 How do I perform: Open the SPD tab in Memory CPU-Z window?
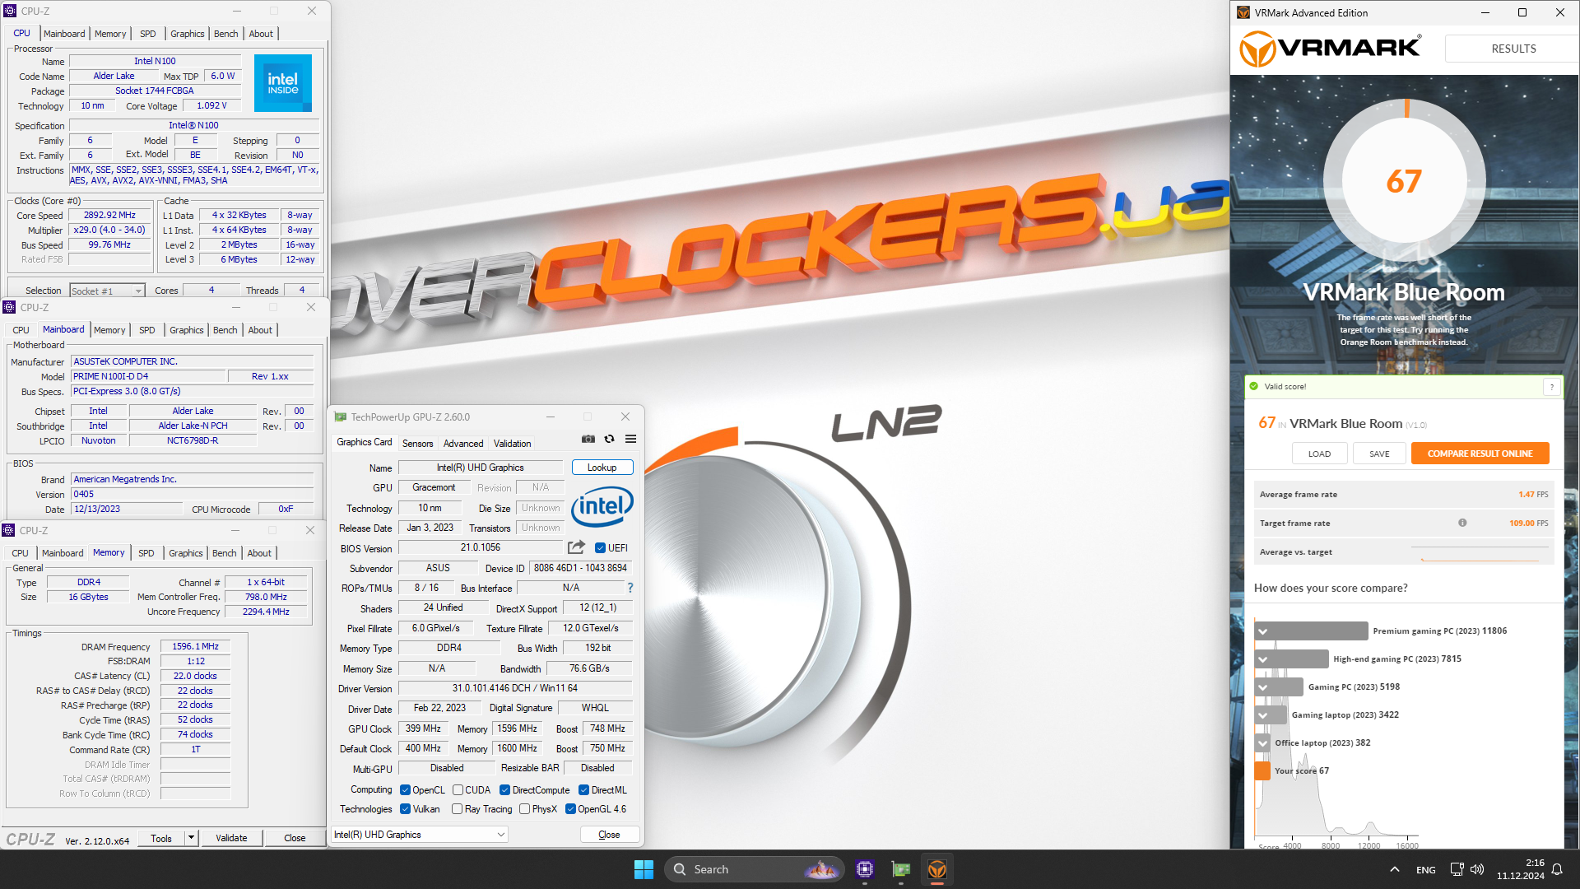click(146, 553)
